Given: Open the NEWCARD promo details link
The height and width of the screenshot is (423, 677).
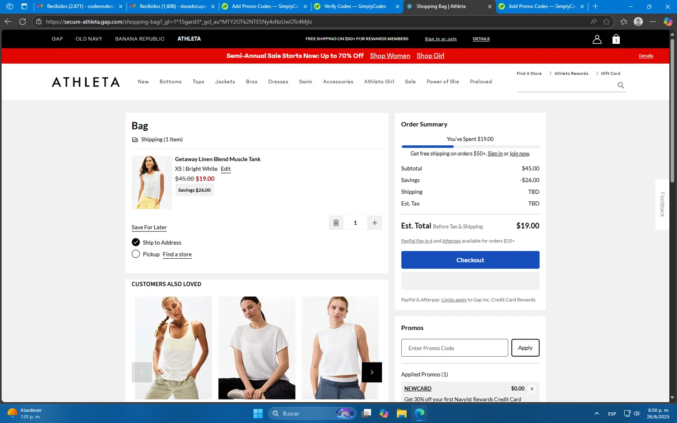Looking at the screenshot, I should pos(417,388).
